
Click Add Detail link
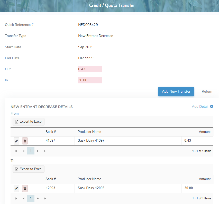[202, 107]
